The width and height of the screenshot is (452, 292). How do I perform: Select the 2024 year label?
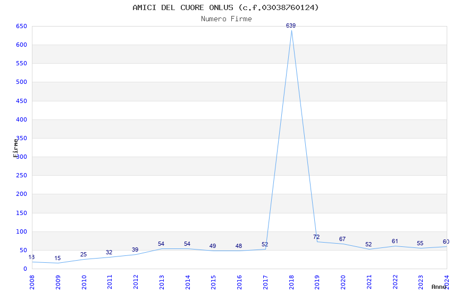[447, 281]
